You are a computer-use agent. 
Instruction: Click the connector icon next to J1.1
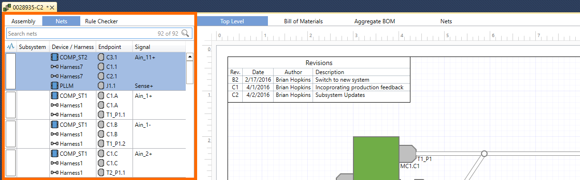coord(101,86)
